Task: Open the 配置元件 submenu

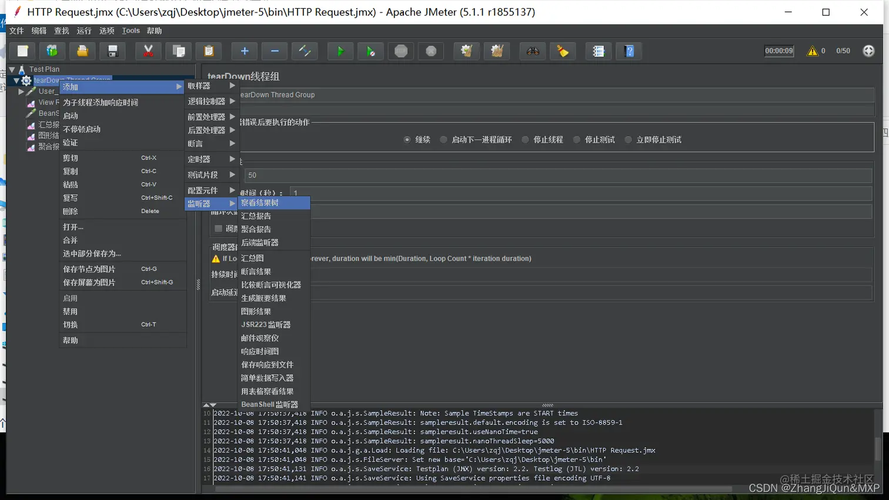Action: [x=212, y=190]
